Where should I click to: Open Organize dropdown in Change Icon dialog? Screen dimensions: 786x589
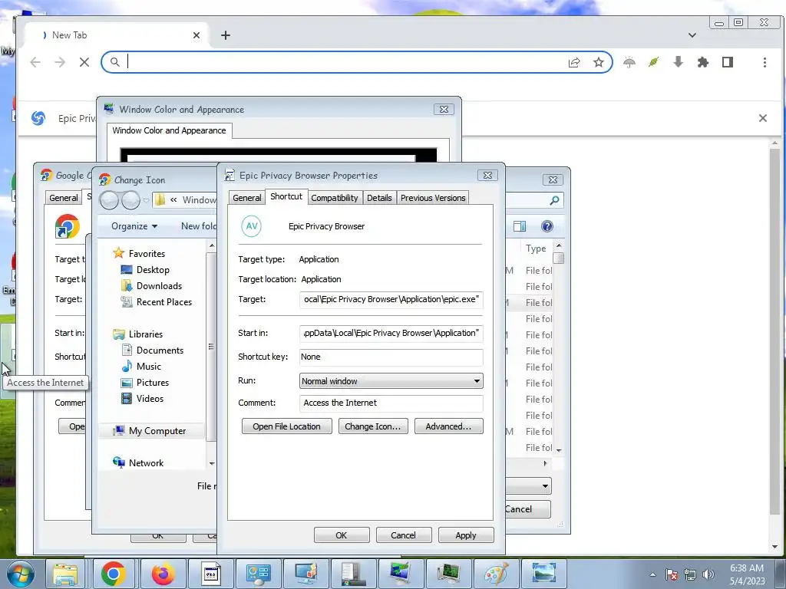pos(134,226)
